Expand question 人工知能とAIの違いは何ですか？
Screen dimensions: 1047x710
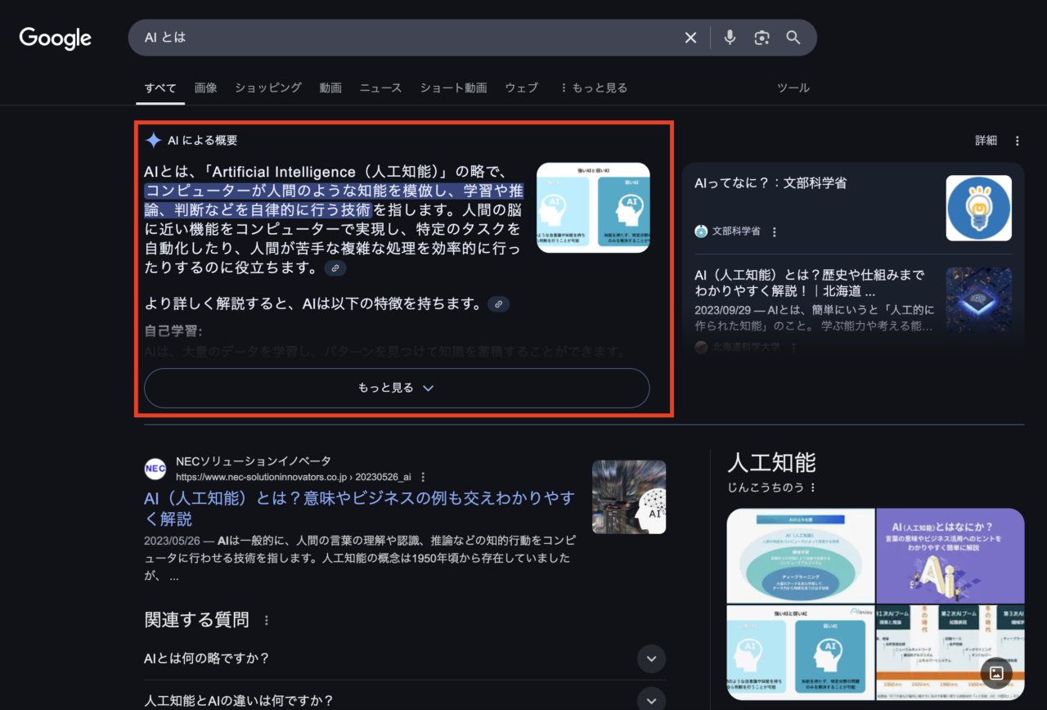tap(405, 699)
